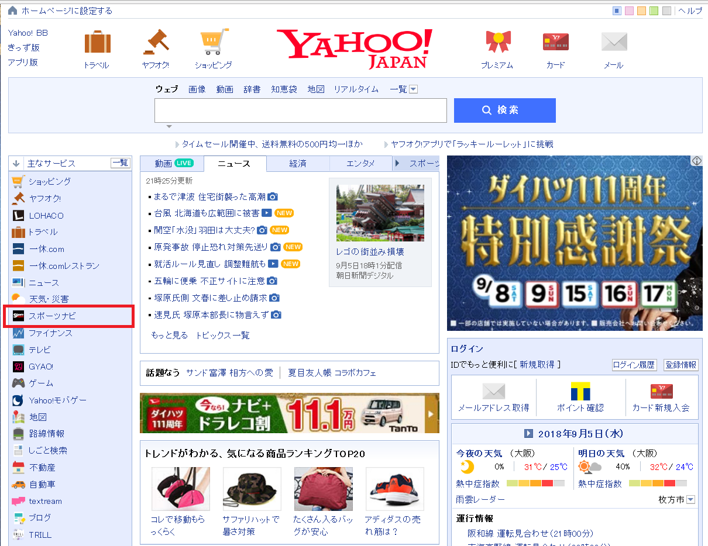Open the Yahoo! BB link
The width and height of the screenshot is (708, 546).
tap(28, 33)
